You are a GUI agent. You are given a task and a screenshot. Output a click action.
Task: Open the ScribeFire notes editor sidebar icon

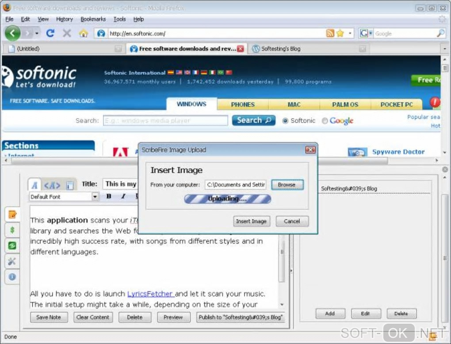(12, 214)
